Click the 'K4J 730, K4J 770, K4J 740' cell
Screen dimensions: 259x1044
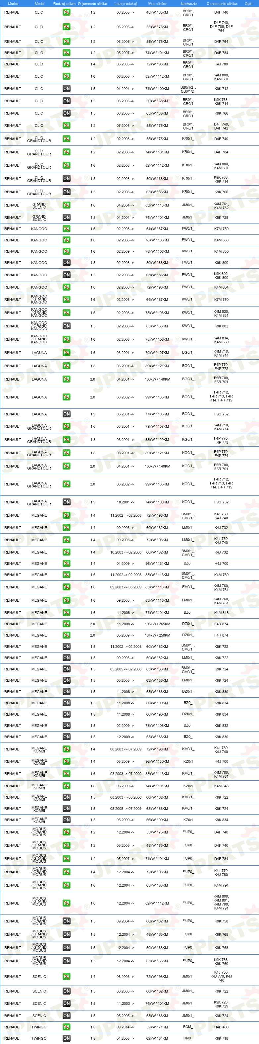(x=221, y=976)
